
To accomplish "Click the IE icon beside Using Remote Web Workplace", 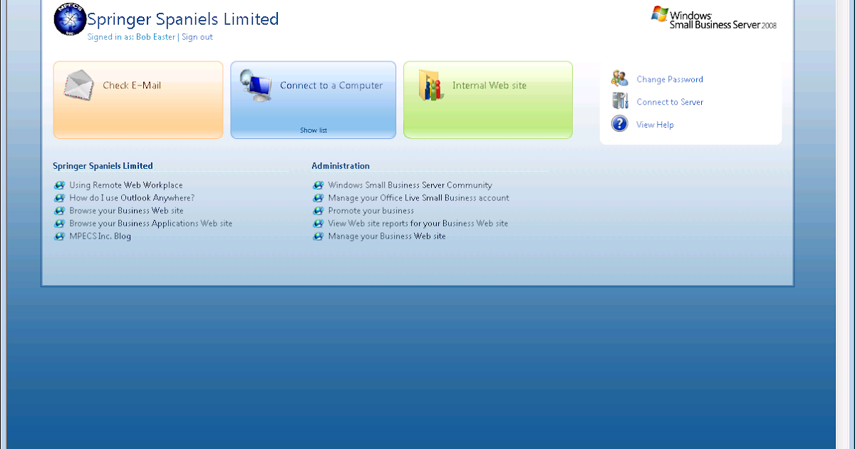I will tap(59, 185).
